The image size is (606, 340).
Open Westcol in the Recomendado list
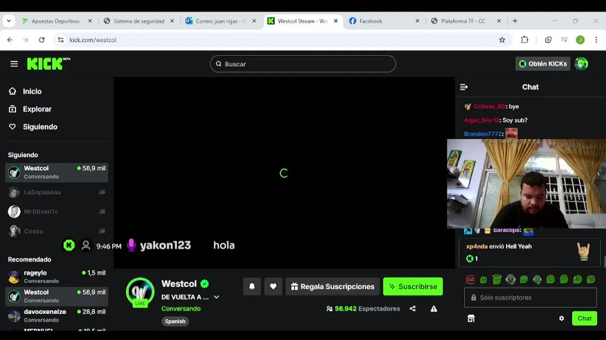57,296
